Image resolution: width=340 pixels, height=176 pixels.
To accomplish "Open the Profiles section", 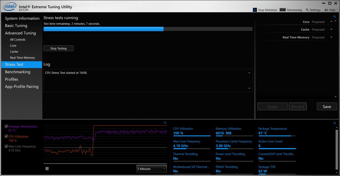I will click(11, 79).
